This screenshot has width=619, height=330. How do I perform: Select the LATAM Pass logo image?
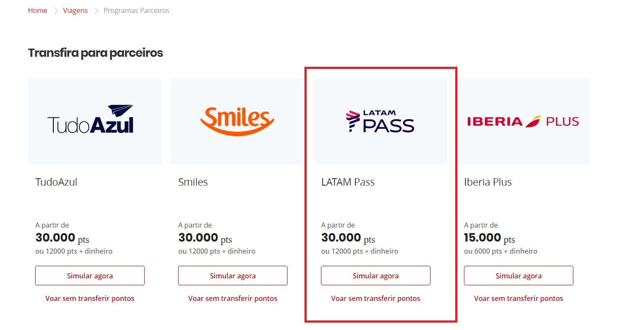pyautogui.click(x=380, y=121)
